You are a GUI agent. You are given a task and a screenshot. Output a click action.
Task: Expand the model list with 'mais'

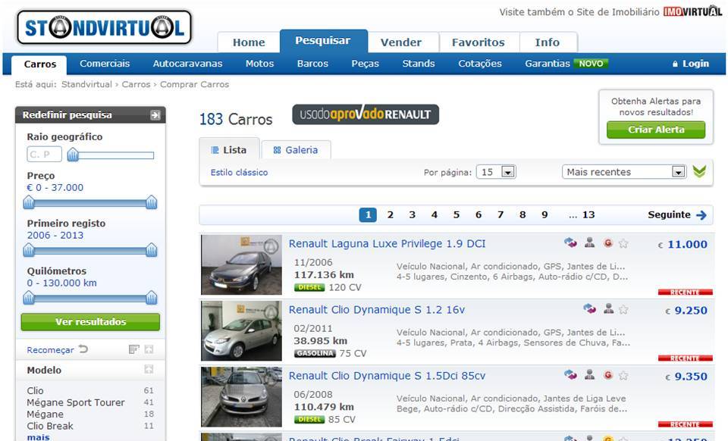point(38,436)
